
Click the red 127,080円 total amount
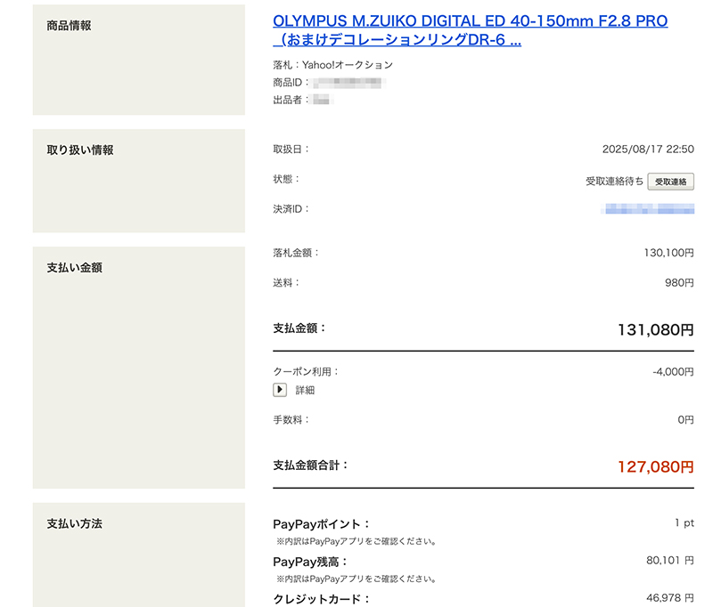[x=656, y=467]
